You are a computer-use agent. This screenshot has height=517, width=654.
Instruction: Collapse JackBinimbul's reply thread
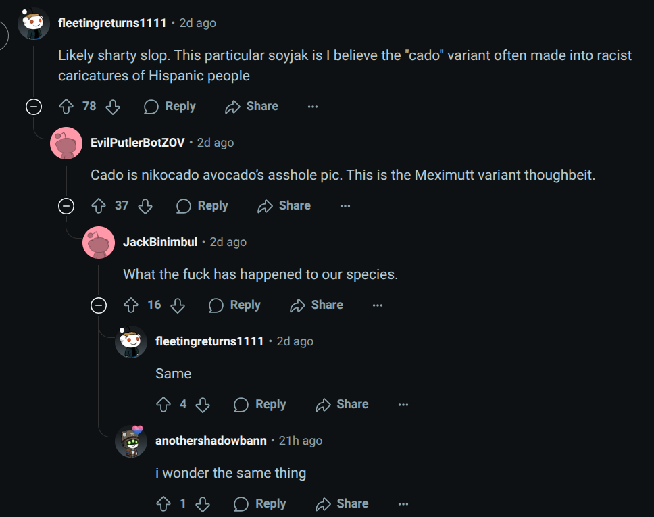(99, 305)
